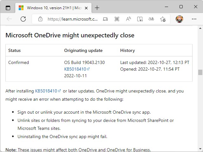Open Settings and more menu
The width and height of the screenshot is (203, 152).
194,19
